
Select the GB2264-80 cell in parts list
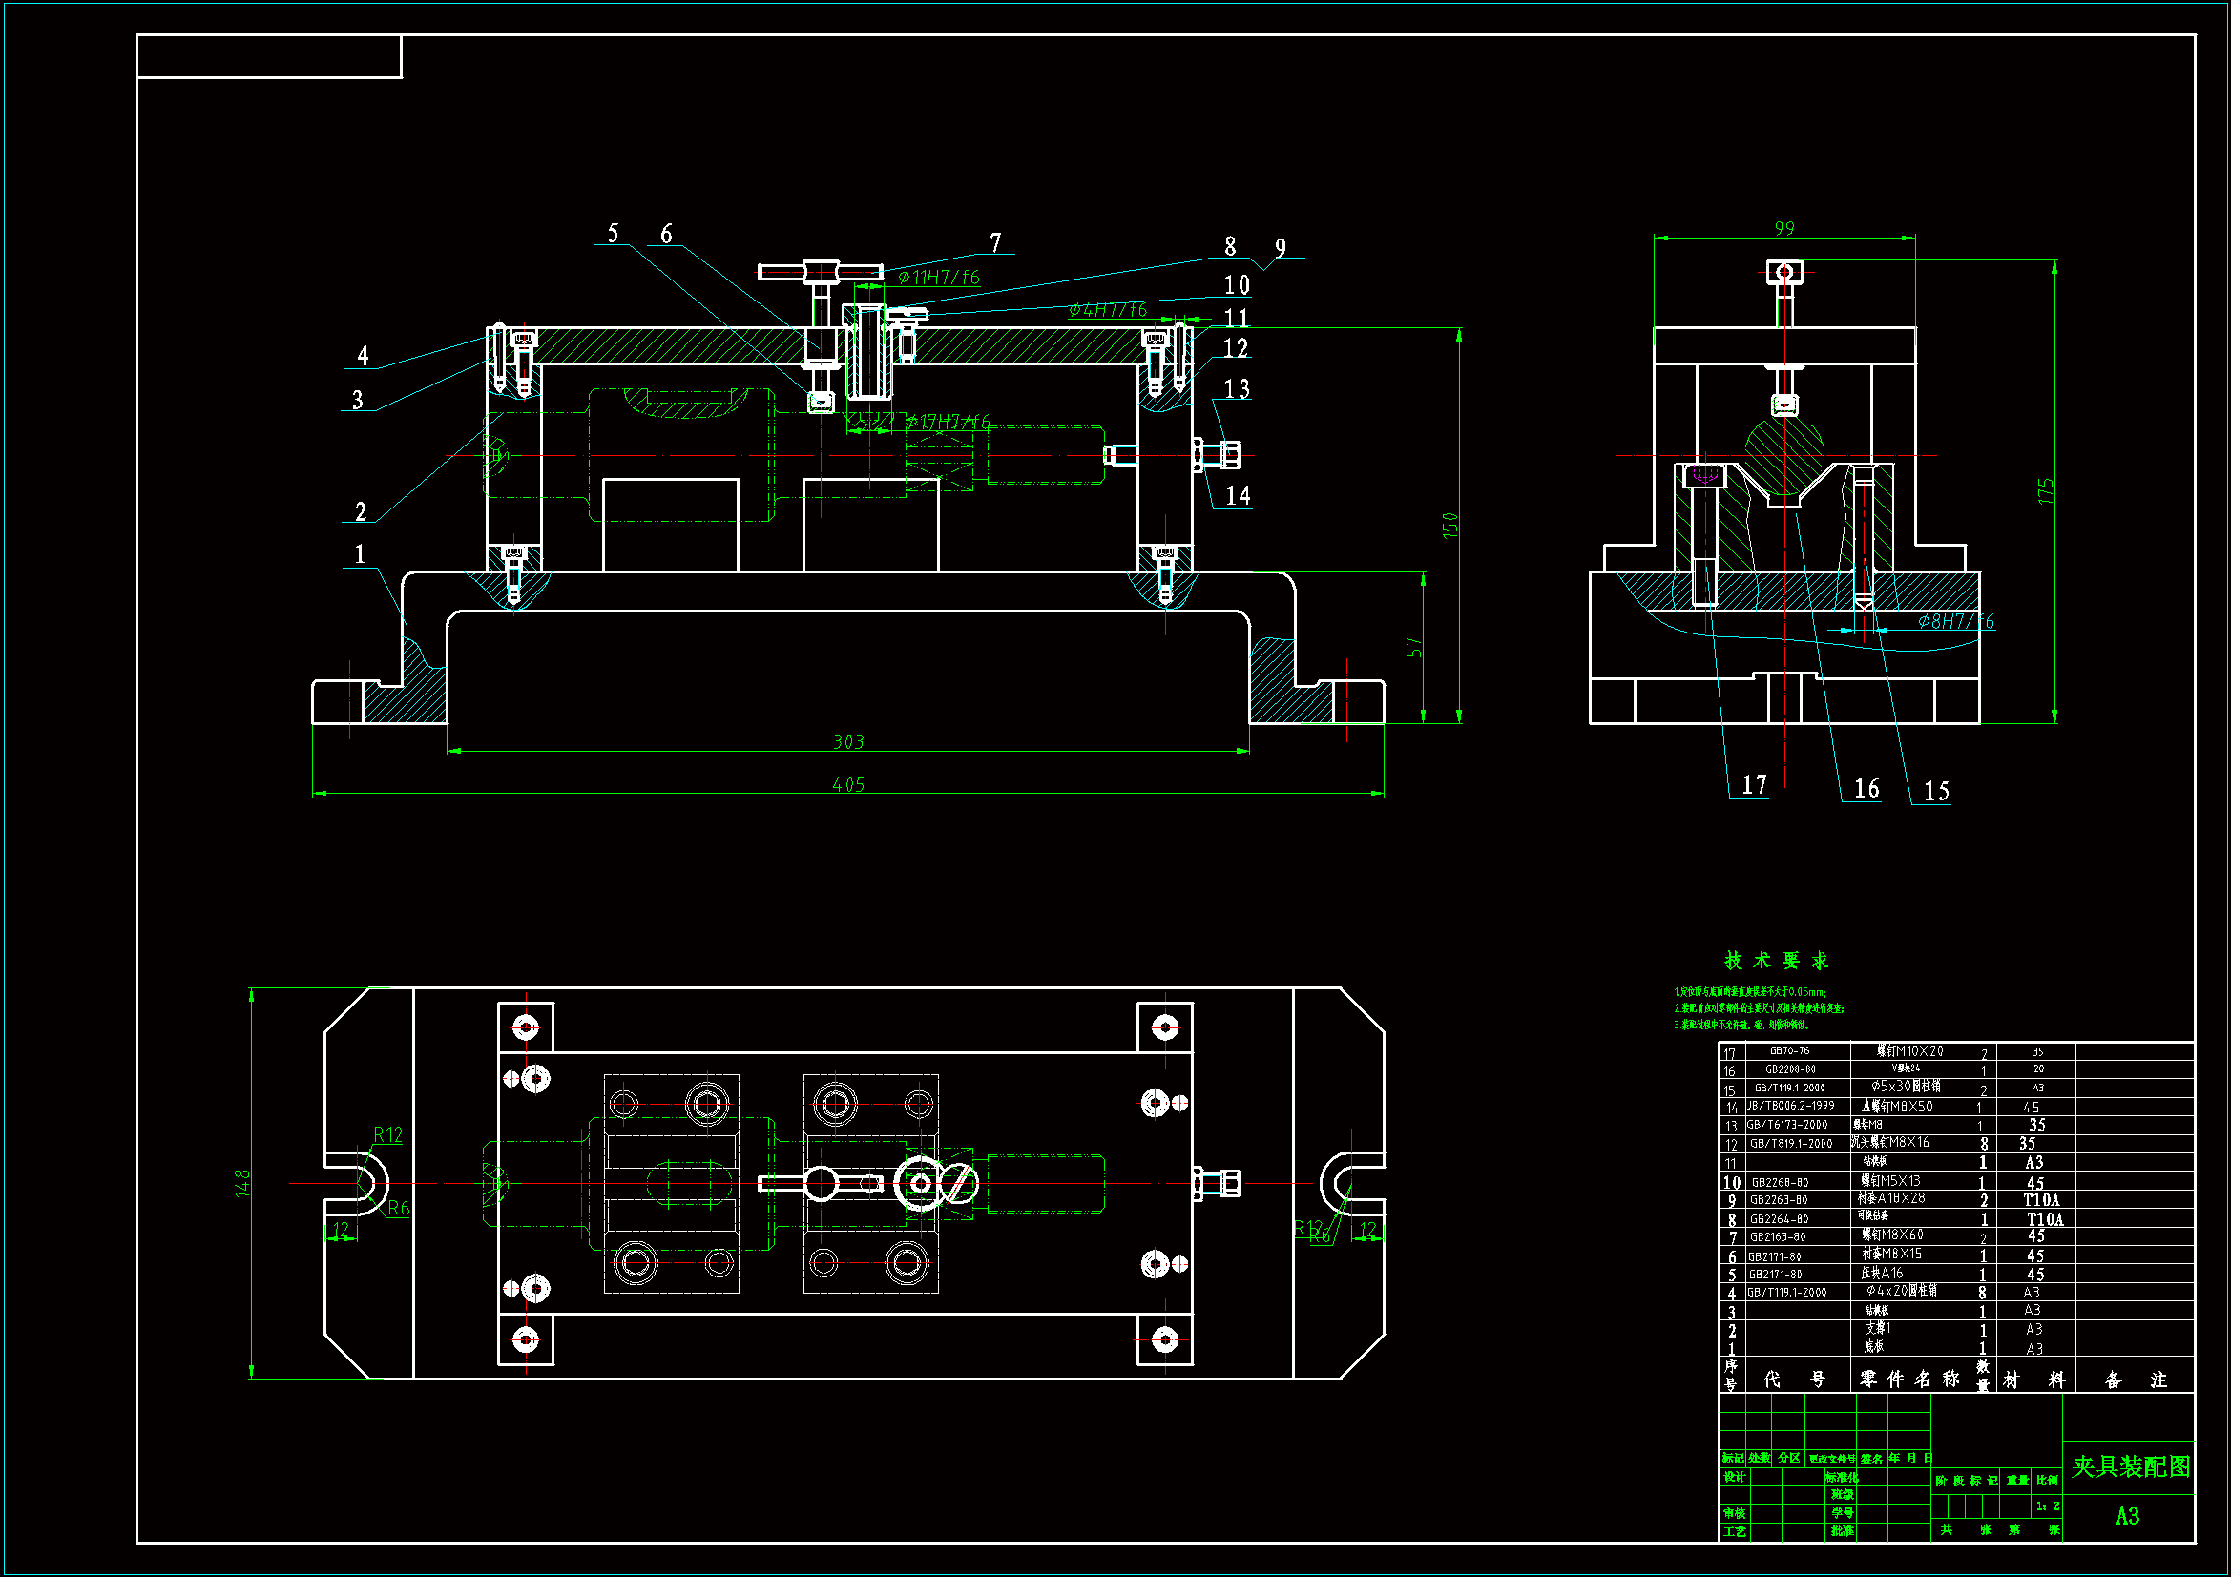coord(1779,1218)
